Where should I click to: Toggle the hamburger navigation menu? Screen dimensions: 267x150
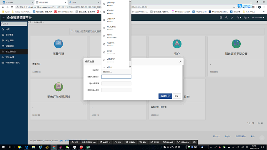[x=3, y=17]
